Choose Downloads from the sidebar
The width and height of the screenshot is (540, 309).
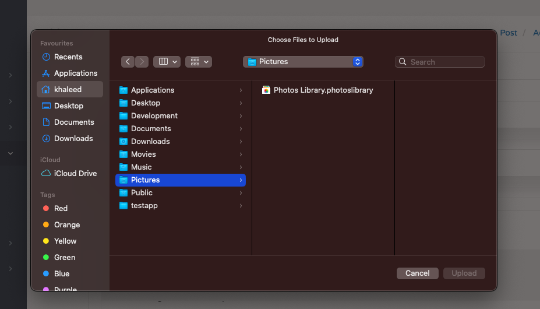pyautogui.click(x=73, y=139)
